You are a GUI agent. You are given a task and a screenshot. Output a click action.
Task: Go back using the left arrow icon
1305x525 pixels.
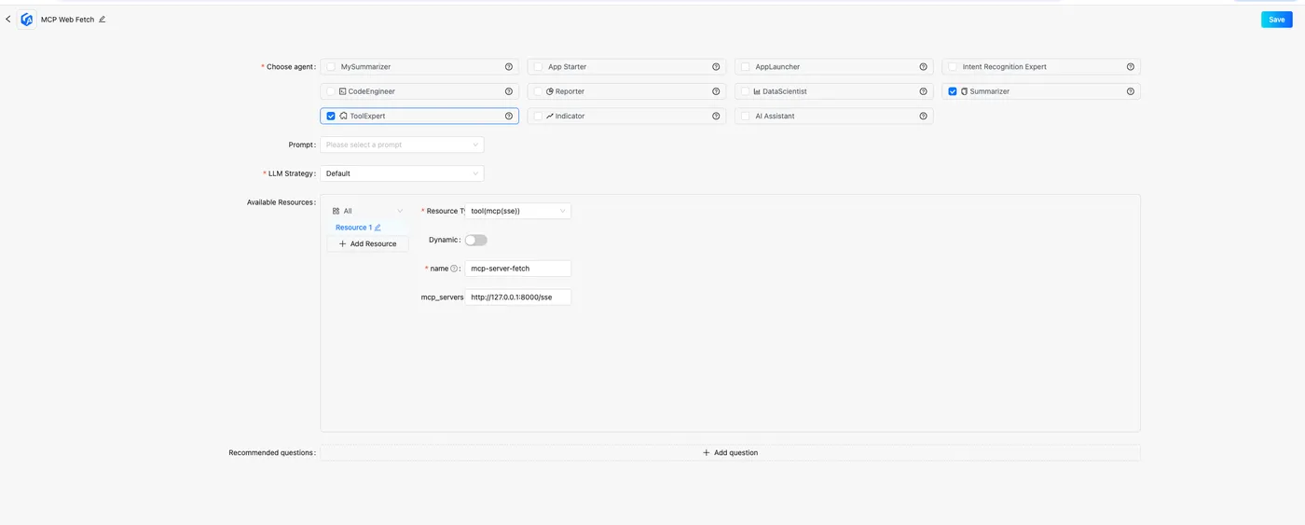pyautogui.click(x=8, y=19)
